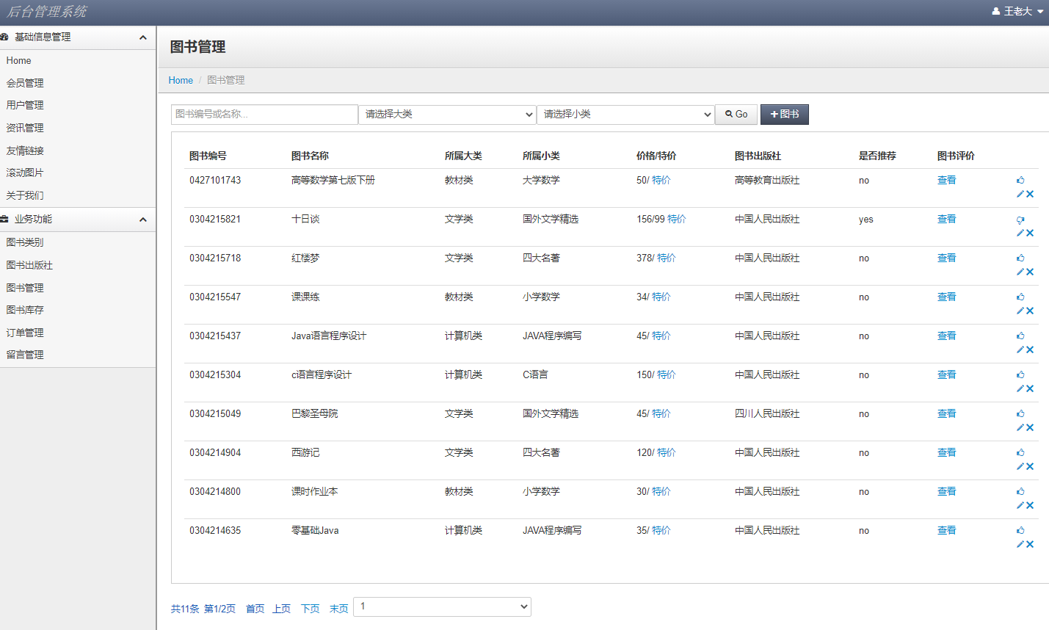Open the 请选择大类 dropdown
1049x630 pixels.
(x=446, y=114)
